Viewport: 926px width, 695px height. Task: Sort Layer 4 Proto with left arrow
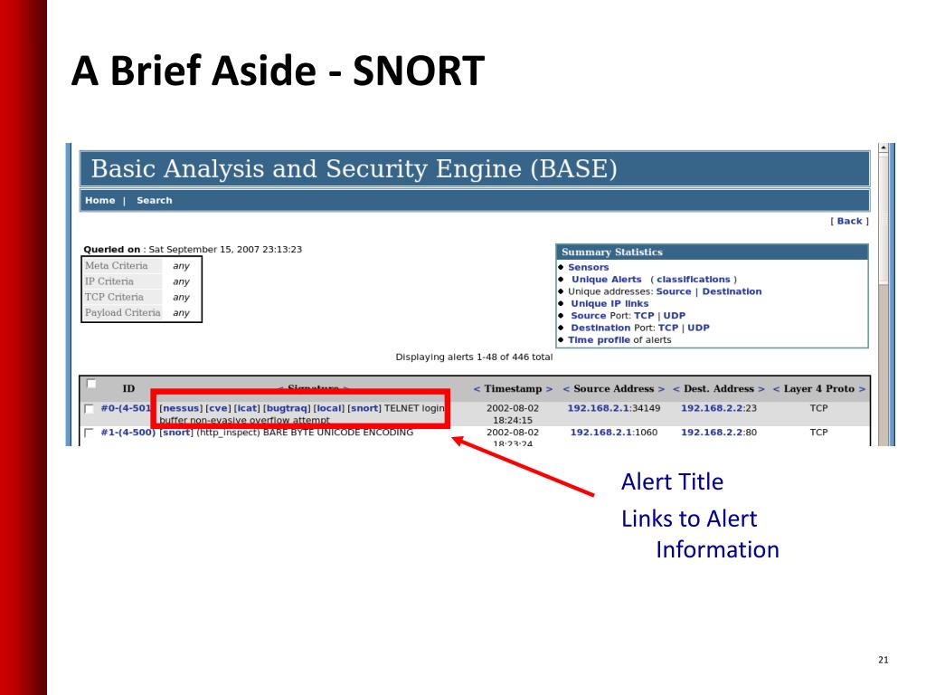pyautogui.click(x=776, y=389)
